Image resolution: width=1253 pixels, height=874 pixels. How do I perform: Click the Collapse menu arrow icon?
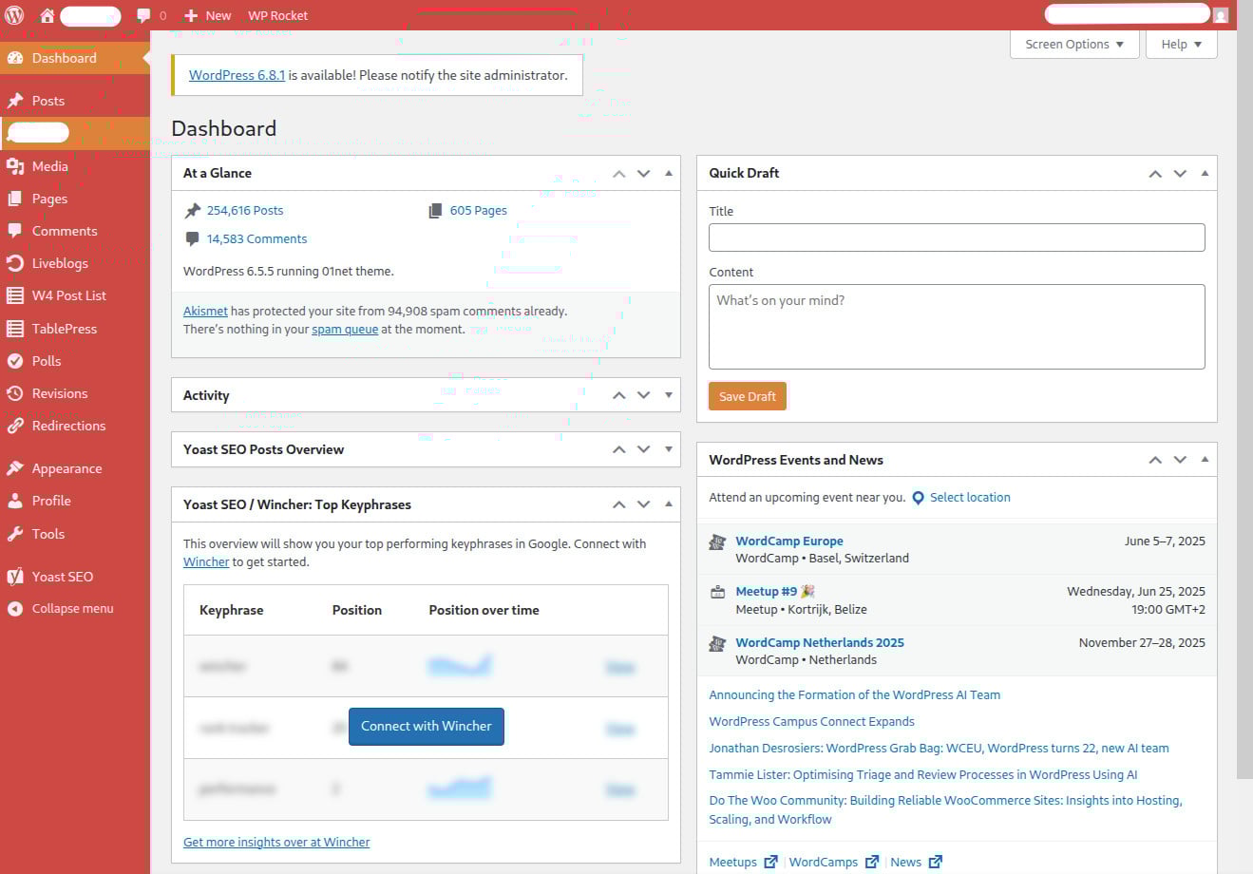15,609
